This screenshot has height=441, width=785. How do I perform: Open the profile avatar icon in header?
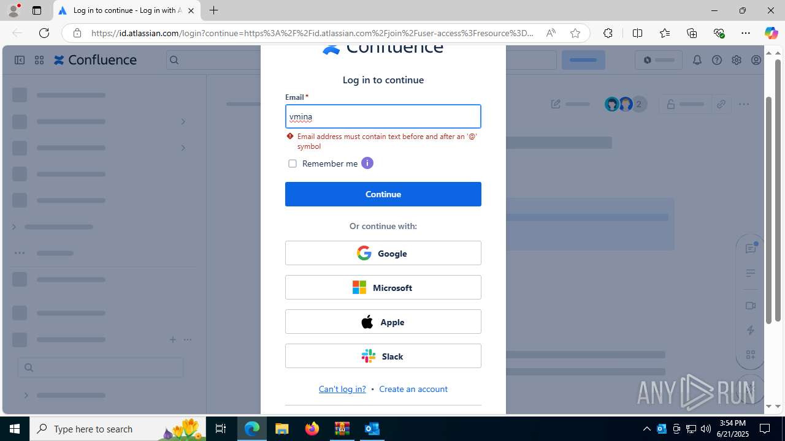click(x=756, y=60)
